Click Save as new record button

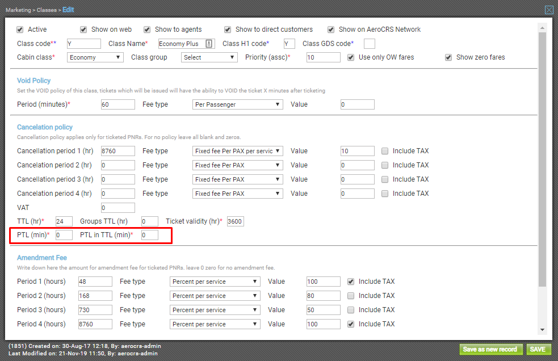491,349
